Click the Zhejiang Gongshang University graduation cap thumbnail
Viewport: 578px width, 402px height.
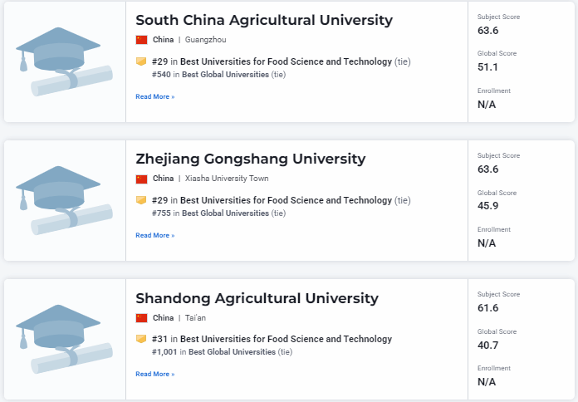click(x=64, y=201)
